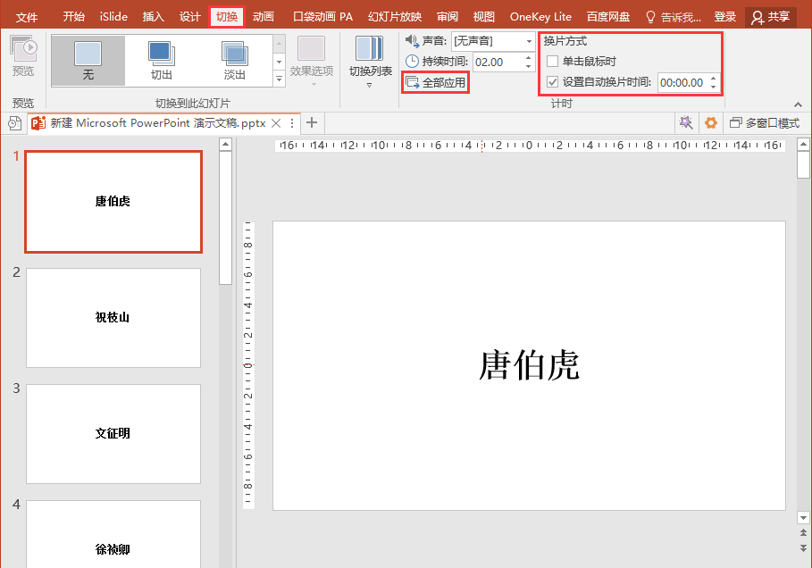
Task: Uncheck the 设置自动换片时间 checkbox
Action: click(x=553, y=82)
